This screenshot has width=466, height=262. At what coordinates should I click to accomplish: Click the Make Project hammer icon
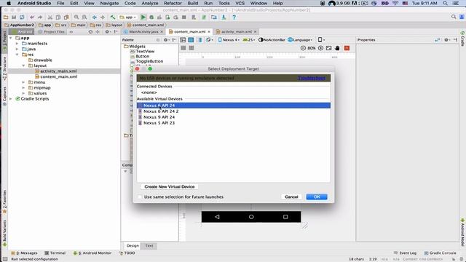point(113,17)
